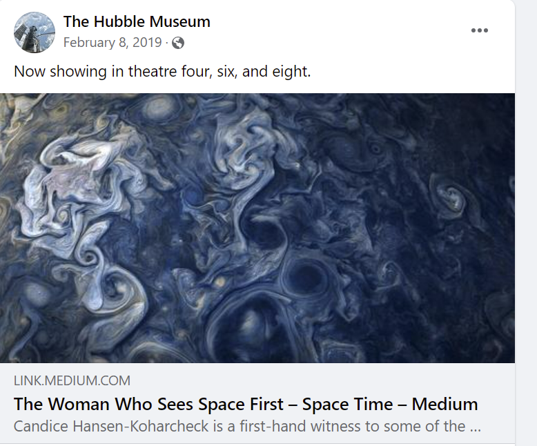Image resolution: width=537 pixels, height=446 pixels.
Task: Click the words Space Time in the article title
Action: point(347,404)
